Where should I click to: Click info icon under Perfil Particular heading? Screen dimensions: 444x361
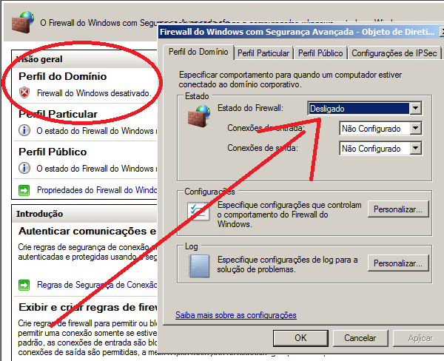point(25,131)
